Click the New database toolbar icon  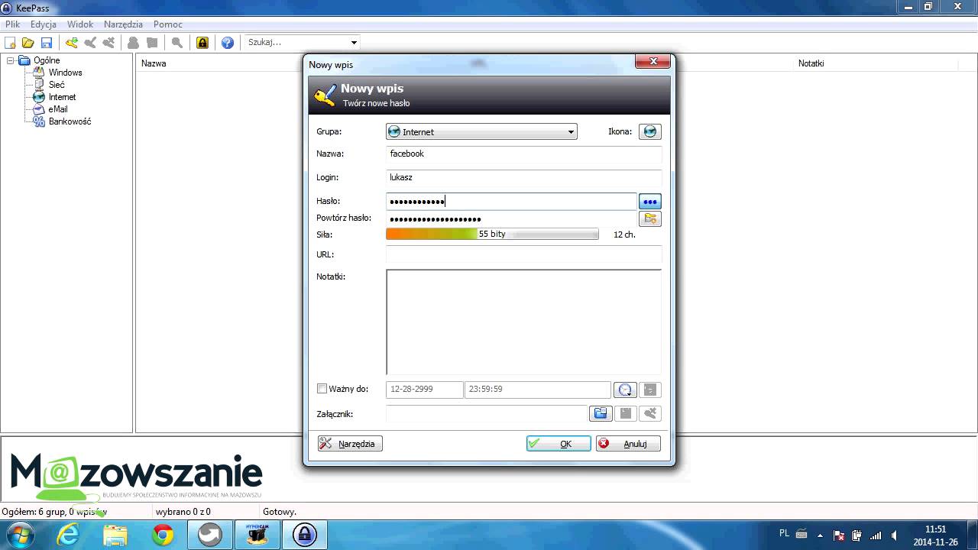pyautogui.click(x=10, y=43)
